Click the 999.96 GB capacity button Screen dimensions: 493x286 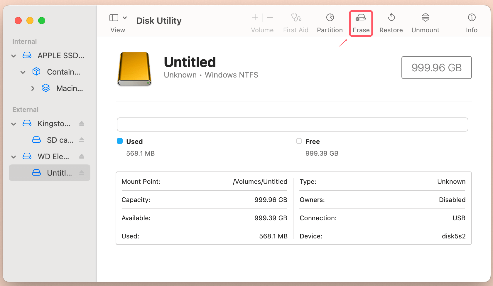click(436, 68)
